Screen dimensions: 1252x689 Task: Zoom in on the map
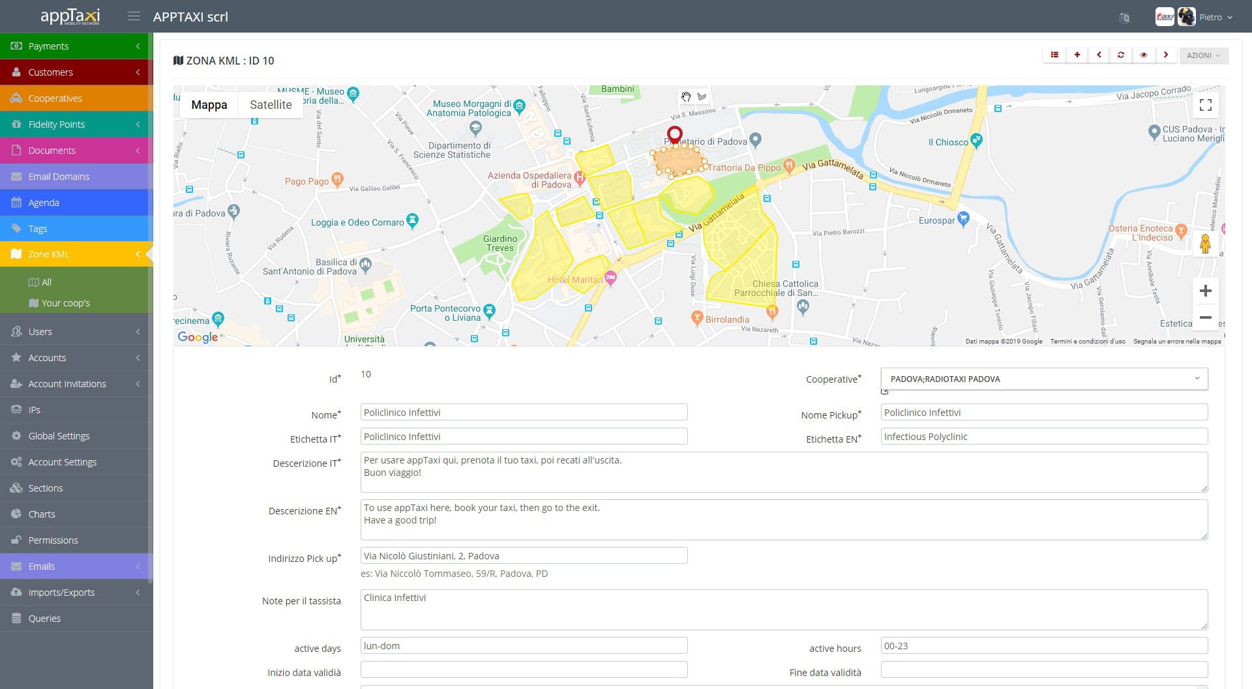1206,291
